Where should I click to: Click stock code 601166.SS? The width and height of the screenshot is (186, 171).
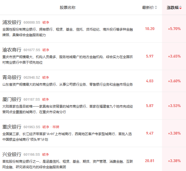32,155
